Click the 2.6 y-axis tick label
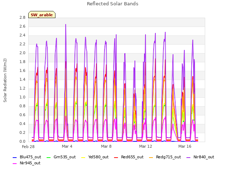 22,26
